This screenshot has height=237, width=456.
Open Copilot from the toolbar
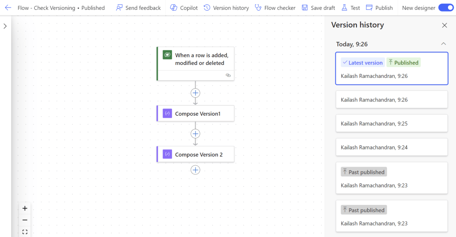174,8
